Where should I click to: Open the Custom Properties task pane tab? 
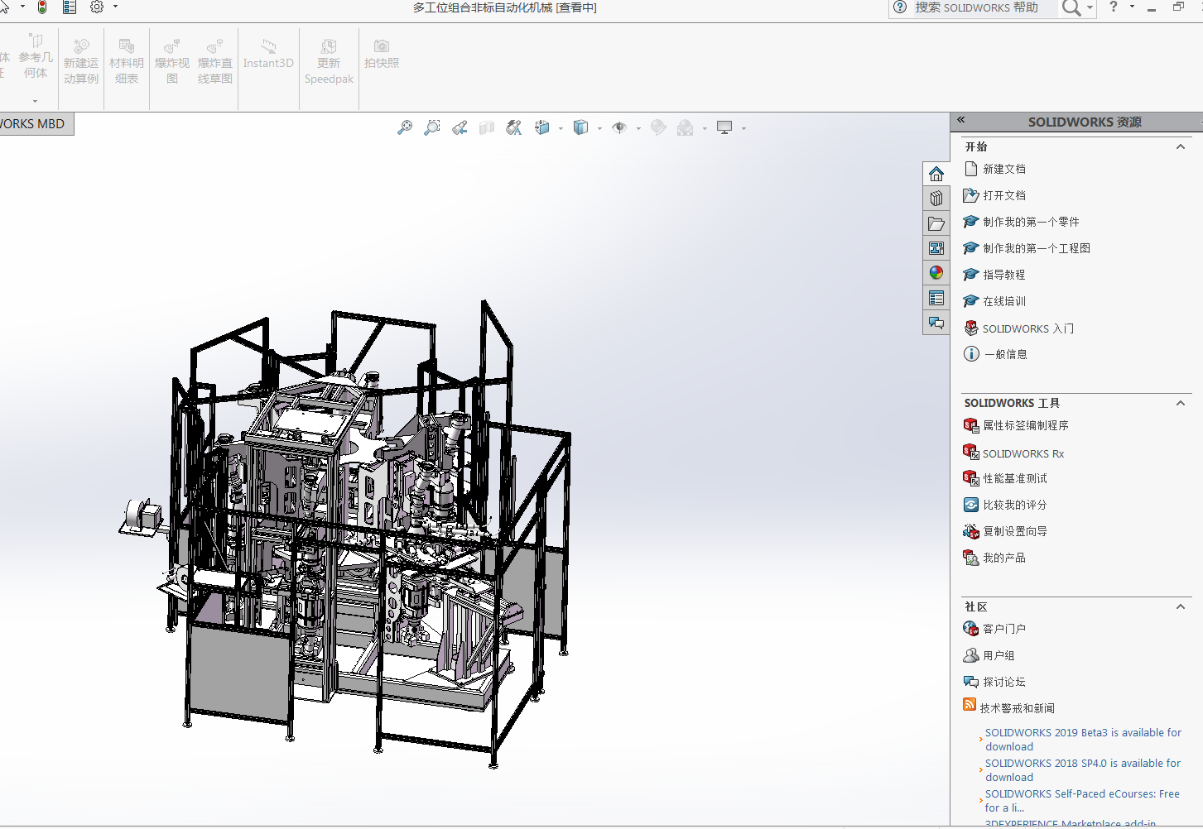point(936,298)
